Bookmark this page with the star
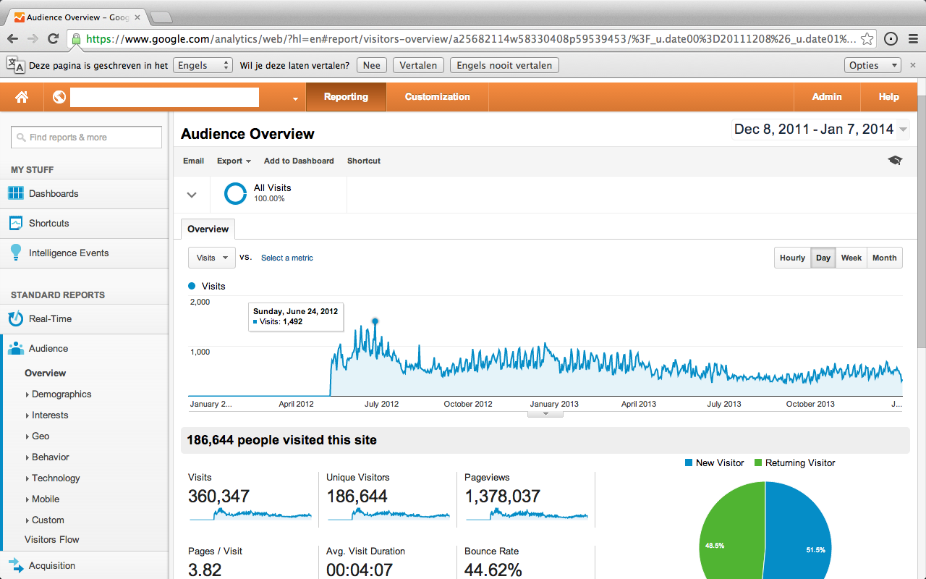This screenshot has height=579, width=926. (867, 39)
